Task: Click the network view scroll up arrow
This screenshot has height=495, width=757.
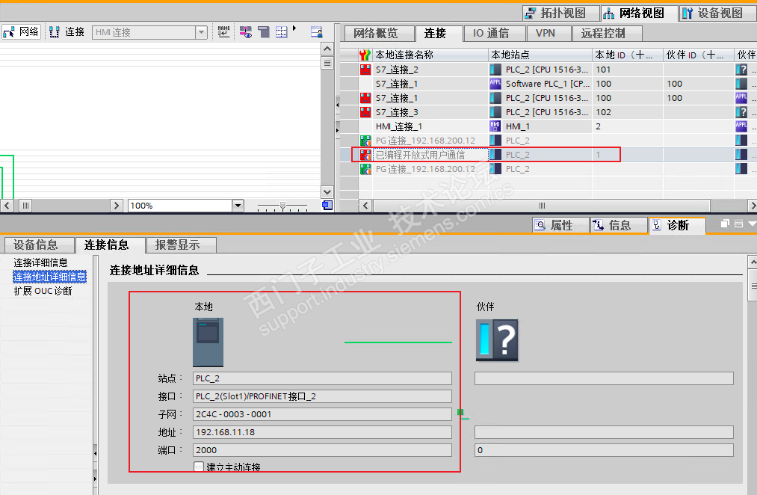Action: [x=327, y=49]
